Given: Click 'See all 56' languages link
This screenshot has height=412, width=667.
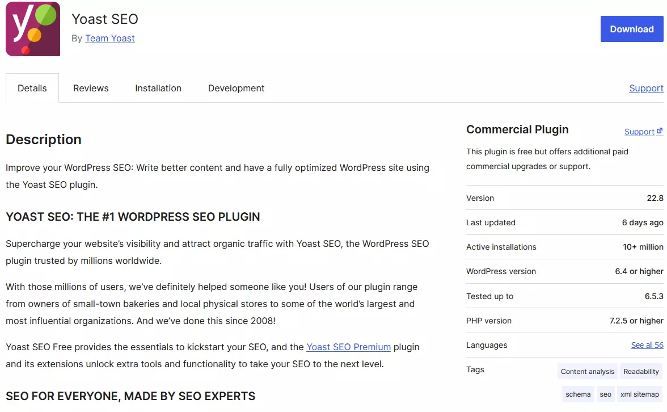Looking at the screenshot, I should pyautogui.click(x=647, y=344).
